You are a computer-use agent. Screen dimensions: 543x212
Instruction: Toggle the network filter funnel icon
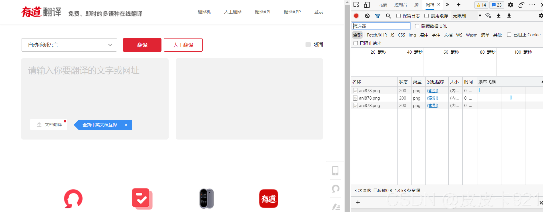tap(378, 16)
